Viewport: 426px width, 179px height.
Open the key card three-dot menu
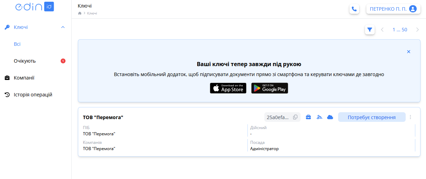click(410, 117)
